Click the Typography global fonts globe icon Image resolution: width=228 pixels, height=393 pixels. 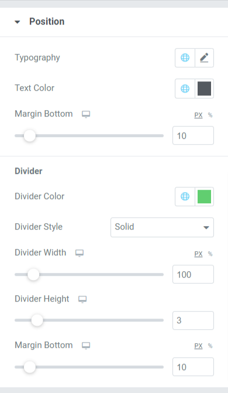point(185,57)
